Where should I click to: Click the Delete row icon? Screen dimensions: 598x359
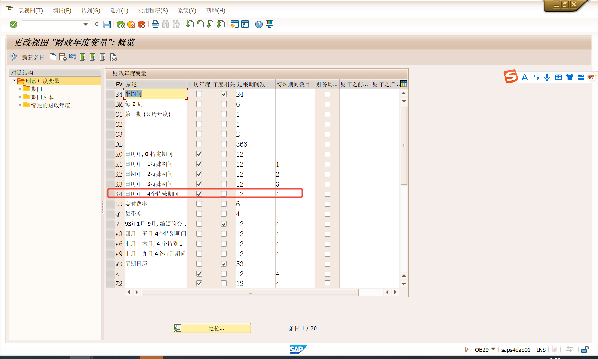(63, 57)
